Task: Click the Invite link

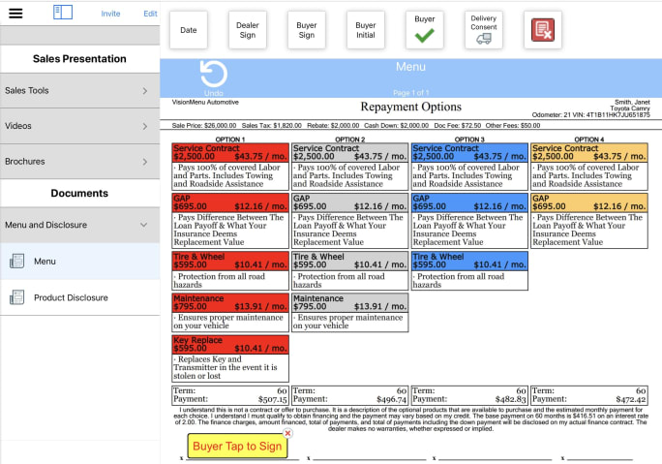Action: (x=110, y=14)
